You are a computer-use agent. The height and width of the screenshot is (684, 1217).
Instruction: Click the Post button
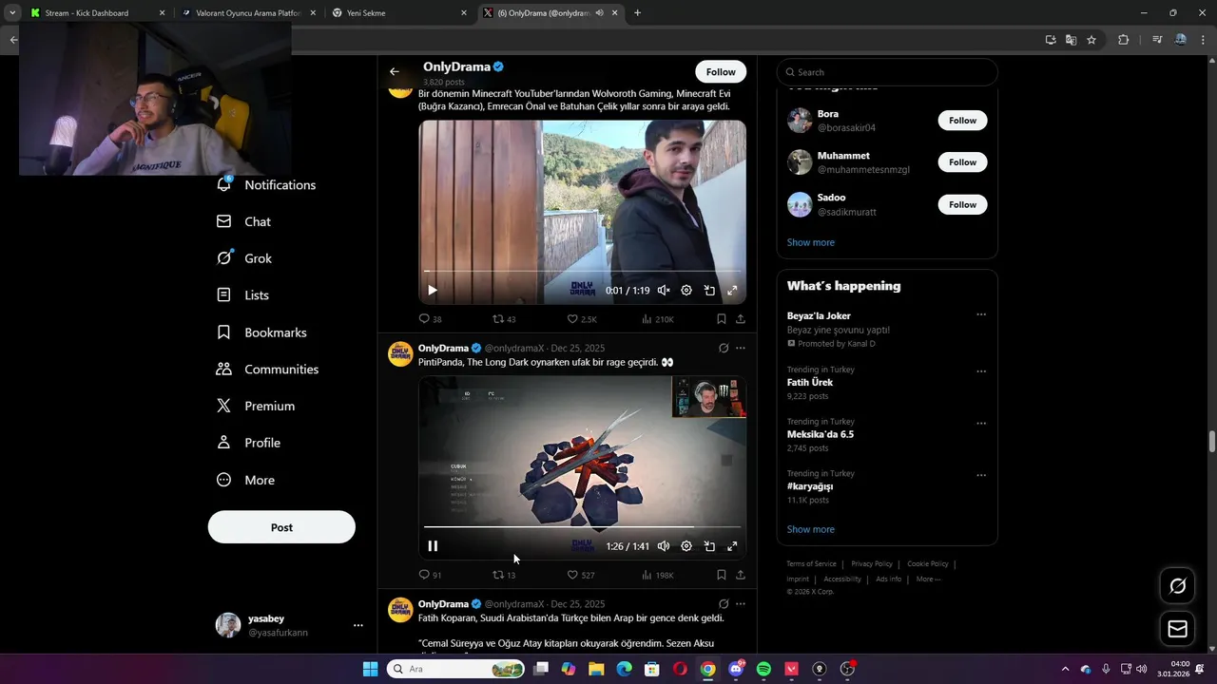pyautogui.click(x=281, y=527)
